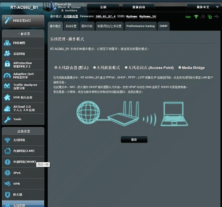Screen dimensions: 222x207
Task: Open AiProtection 智能网络卫士
Action: [19, 64]
